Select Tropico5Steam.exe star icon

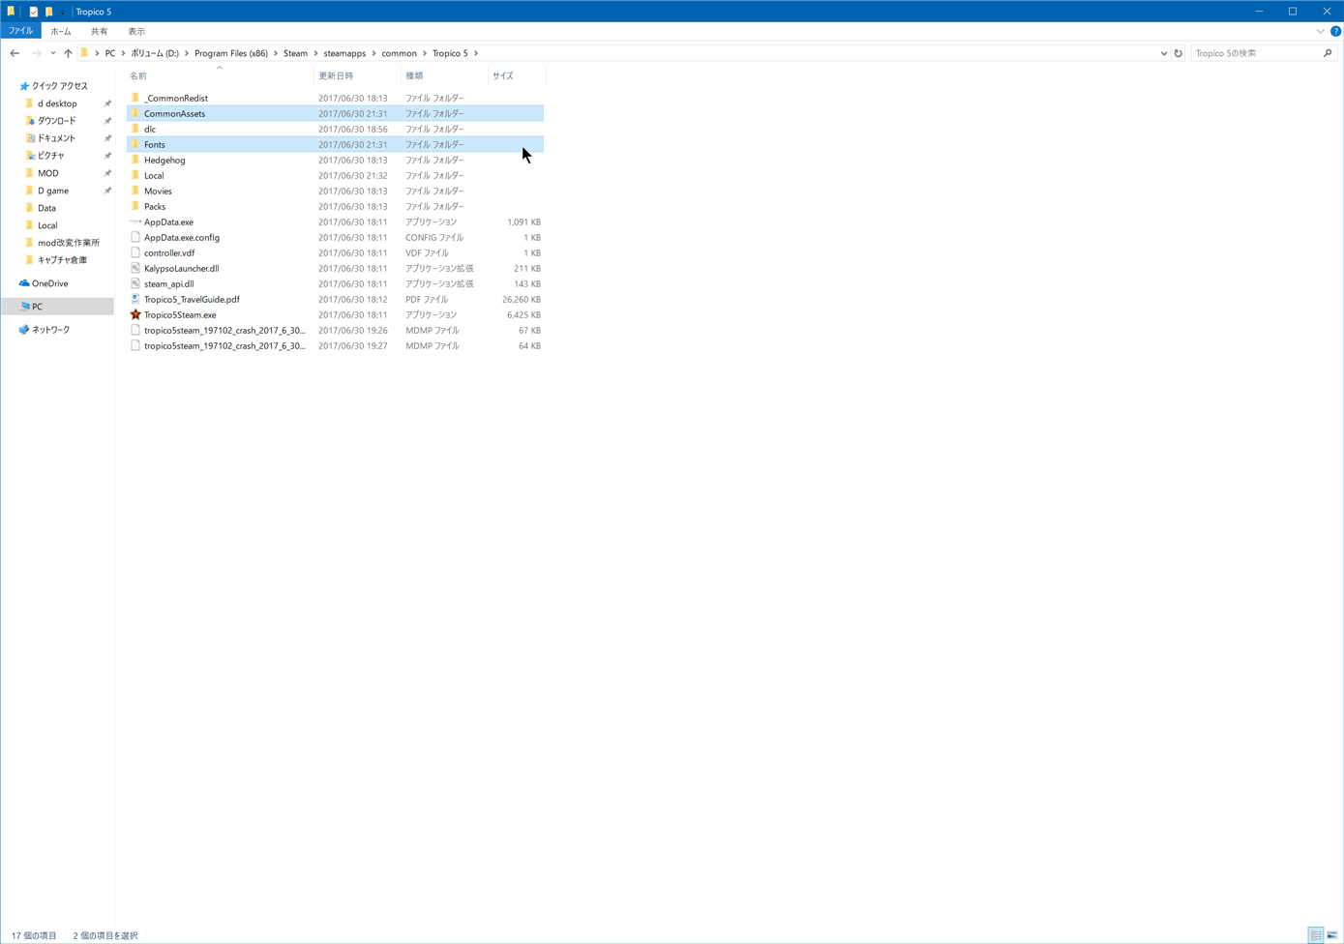pos(135,314)
